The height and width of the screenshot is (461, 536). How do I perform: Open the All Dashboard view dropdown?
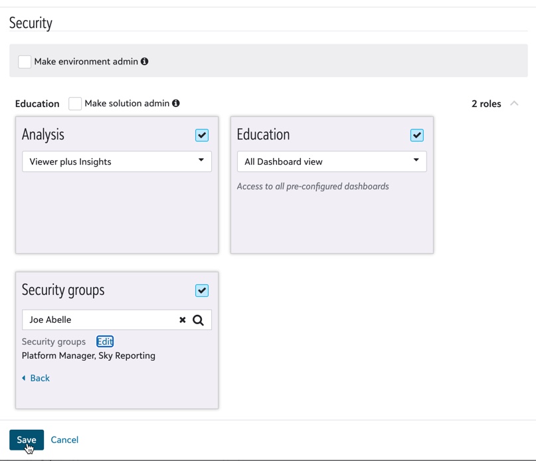[x=331, y=161]
